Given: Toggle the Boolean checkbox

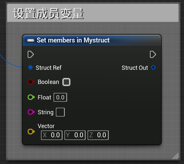Looking at the screenshot, I should pyautogui.click(x=66, y=82).
